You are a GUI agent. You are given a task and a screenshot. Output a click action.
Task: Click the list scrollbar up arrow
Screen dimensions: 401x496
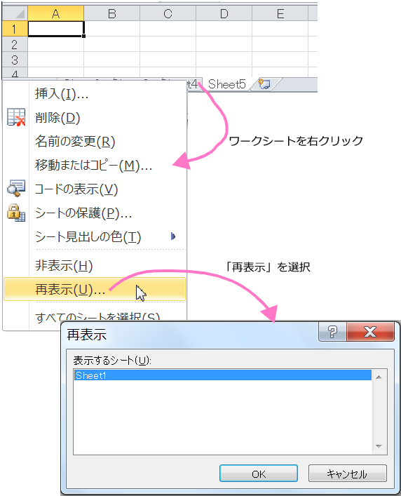click(x=379, y=377)
